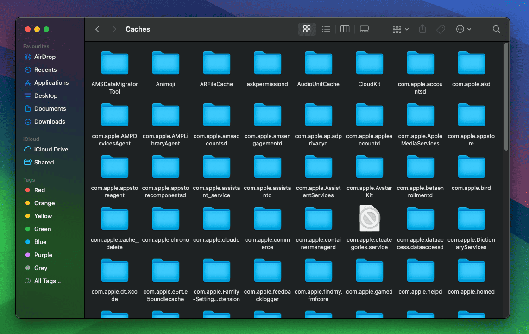Select the com.apple.appstoreagent folder

pyautogui.click(x=115, y=167)
